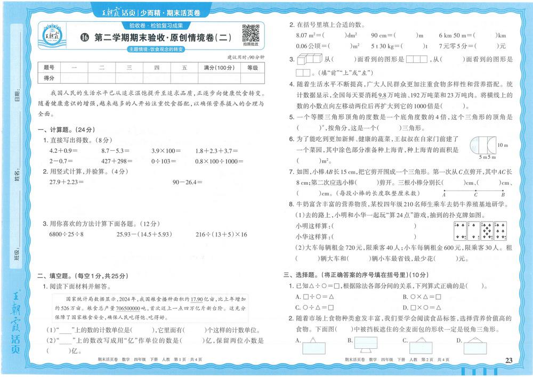Click the expression 25.93−(14.5+5.93)
The image size is (533, 377).
144,234
